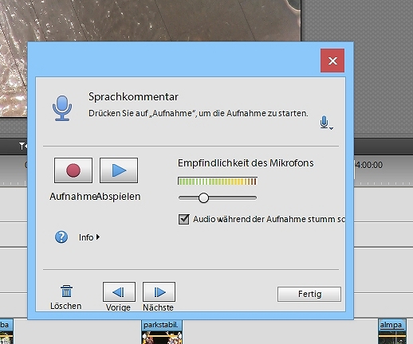Click the Info label text
Screen dimensions: 413x344
click(86, 237)
